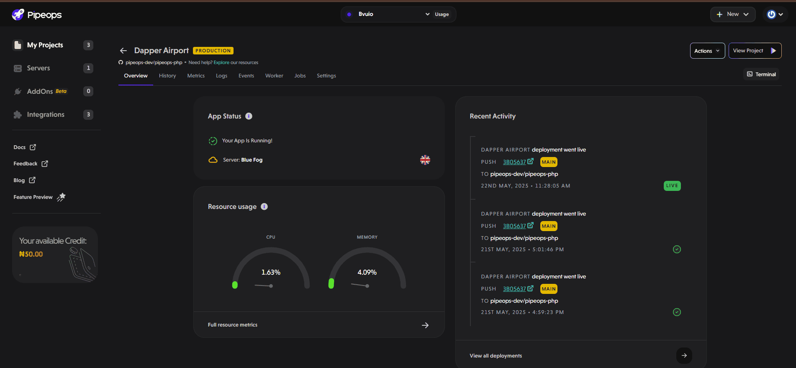Switch to the Worker tab
The image size is (796, 368).
click(274, 76)
